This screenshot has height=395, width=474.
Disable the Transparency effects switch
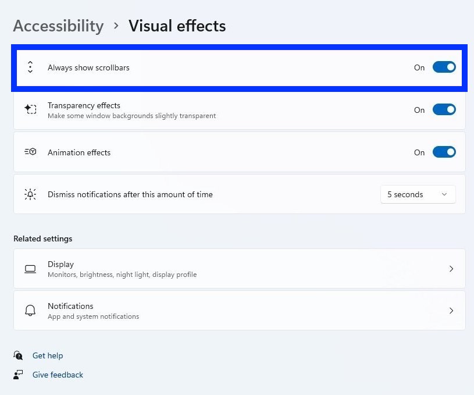[x=444, y=109]
